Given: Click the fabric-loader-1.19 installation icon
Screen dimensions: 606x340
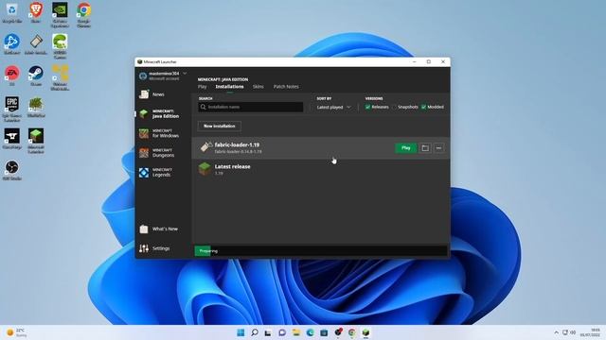Looking at the screenshot, I should (x=205, y=147).
